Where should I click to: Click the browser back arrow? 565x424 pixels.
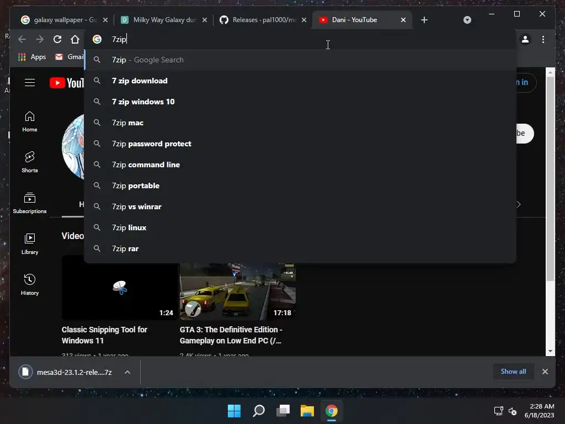point(22,39)
